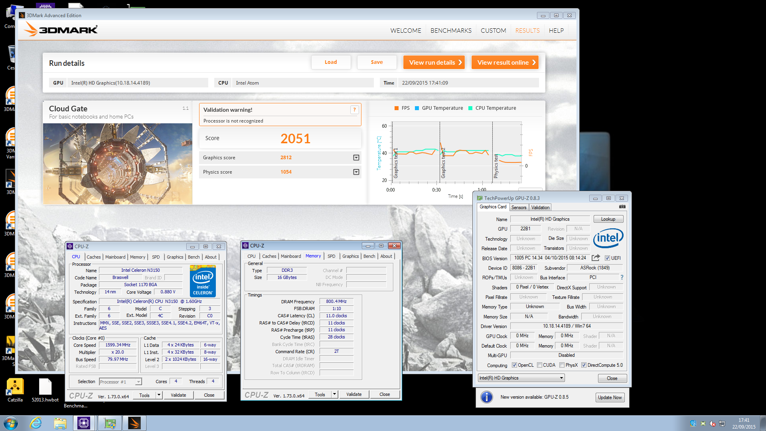The image size is (766, 431).
Task: Open the SPD tab in the CPU-Z Memory tab window
Action: [331, 256]
